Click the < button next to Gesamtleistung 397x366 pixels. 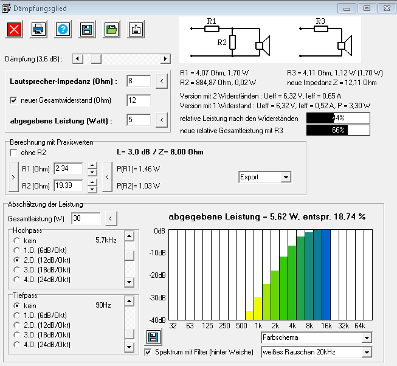[110, 218]
